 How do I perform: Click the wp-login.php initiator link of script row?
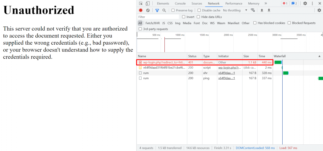click(230, 67)
